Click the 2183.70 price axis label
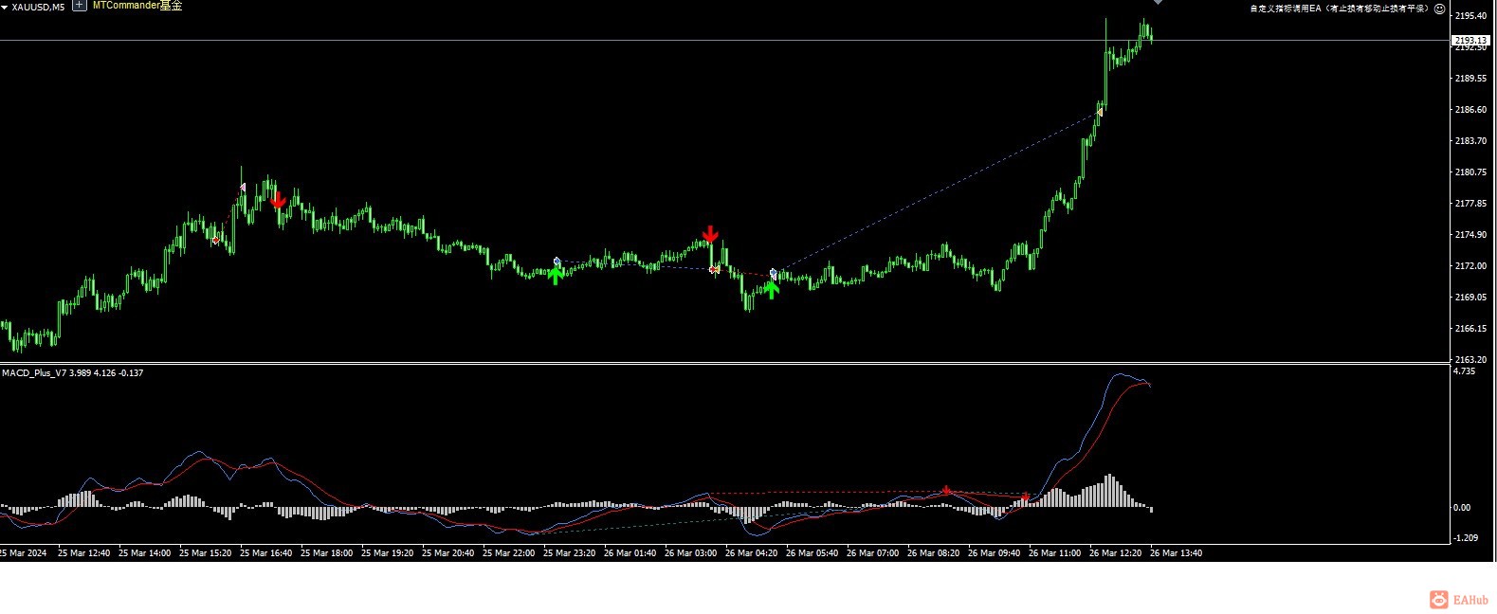 coord(1470,141)
